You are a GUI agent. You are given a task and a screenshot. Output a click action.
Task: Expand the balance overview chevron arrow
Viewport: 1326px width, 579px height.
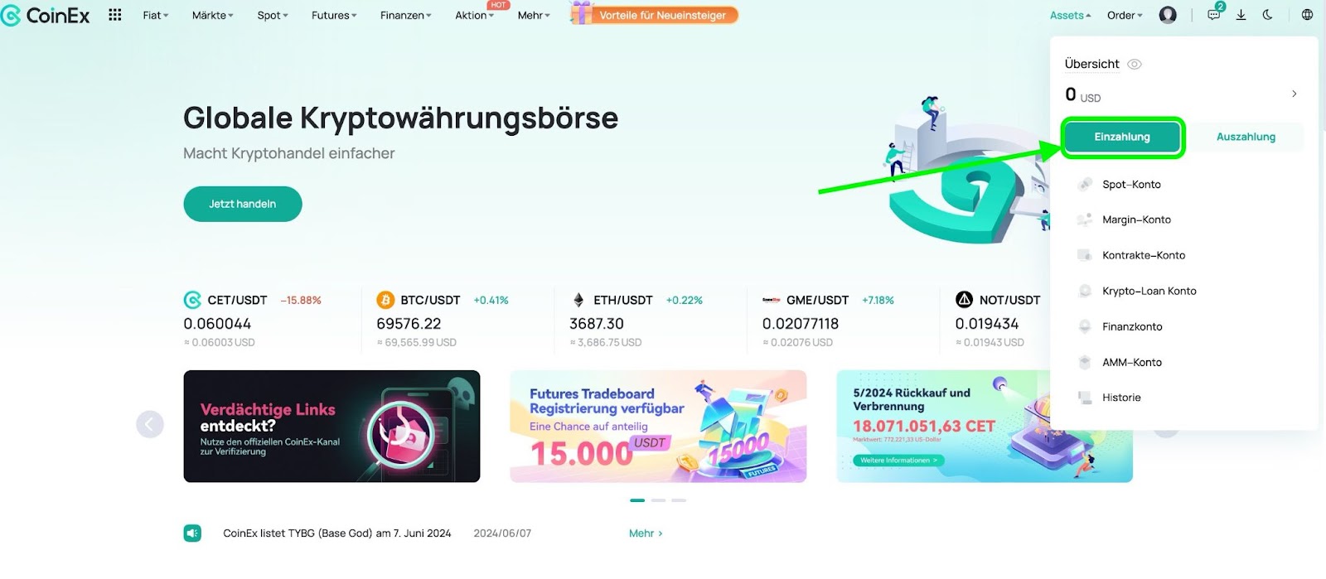coord(1295,94)
